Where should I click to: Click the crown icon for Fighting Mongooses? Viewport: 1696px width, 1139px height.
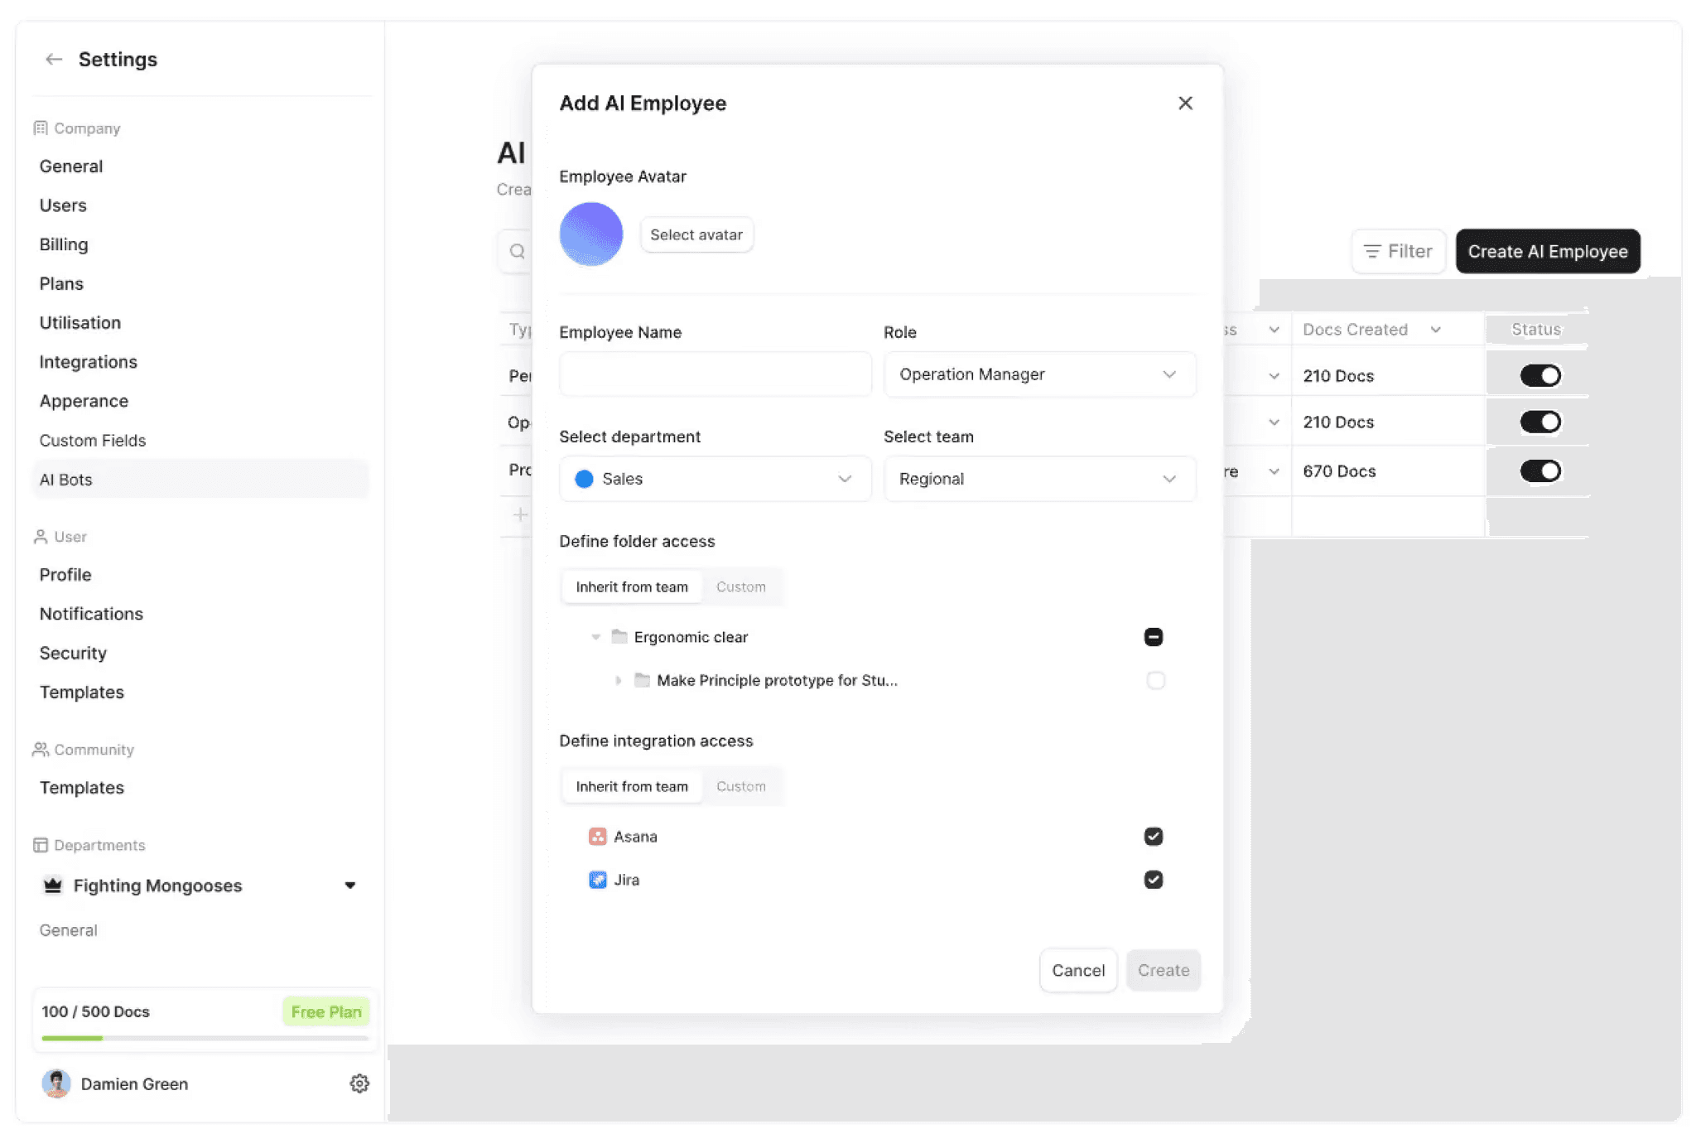[x=53, y=885]
